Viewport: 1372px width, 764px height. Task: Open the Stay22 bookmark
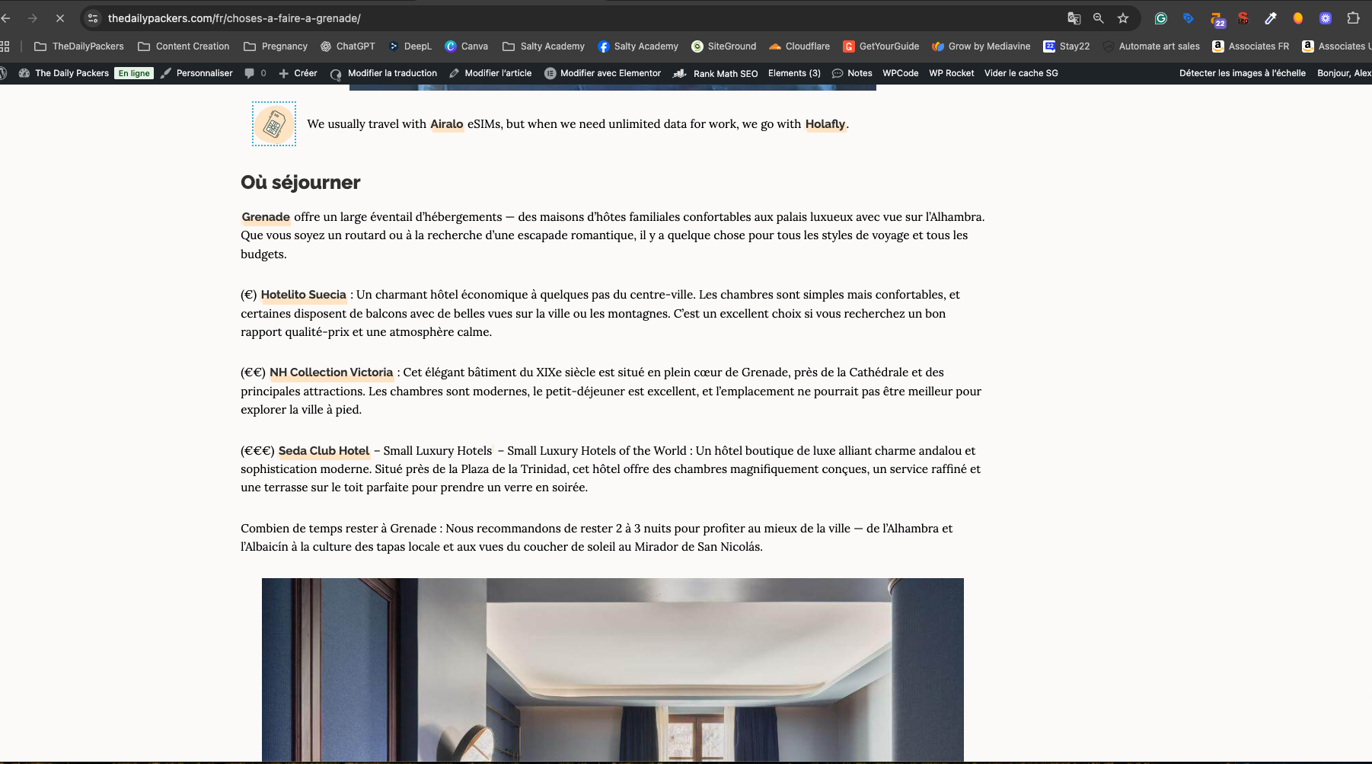(x=1067, y=46)
